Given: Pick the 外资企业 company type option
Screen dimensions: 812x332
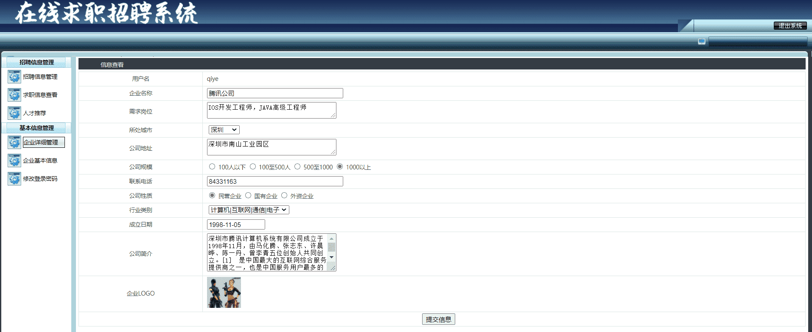Looking at the screenshot, I should [x=284, y=196].
